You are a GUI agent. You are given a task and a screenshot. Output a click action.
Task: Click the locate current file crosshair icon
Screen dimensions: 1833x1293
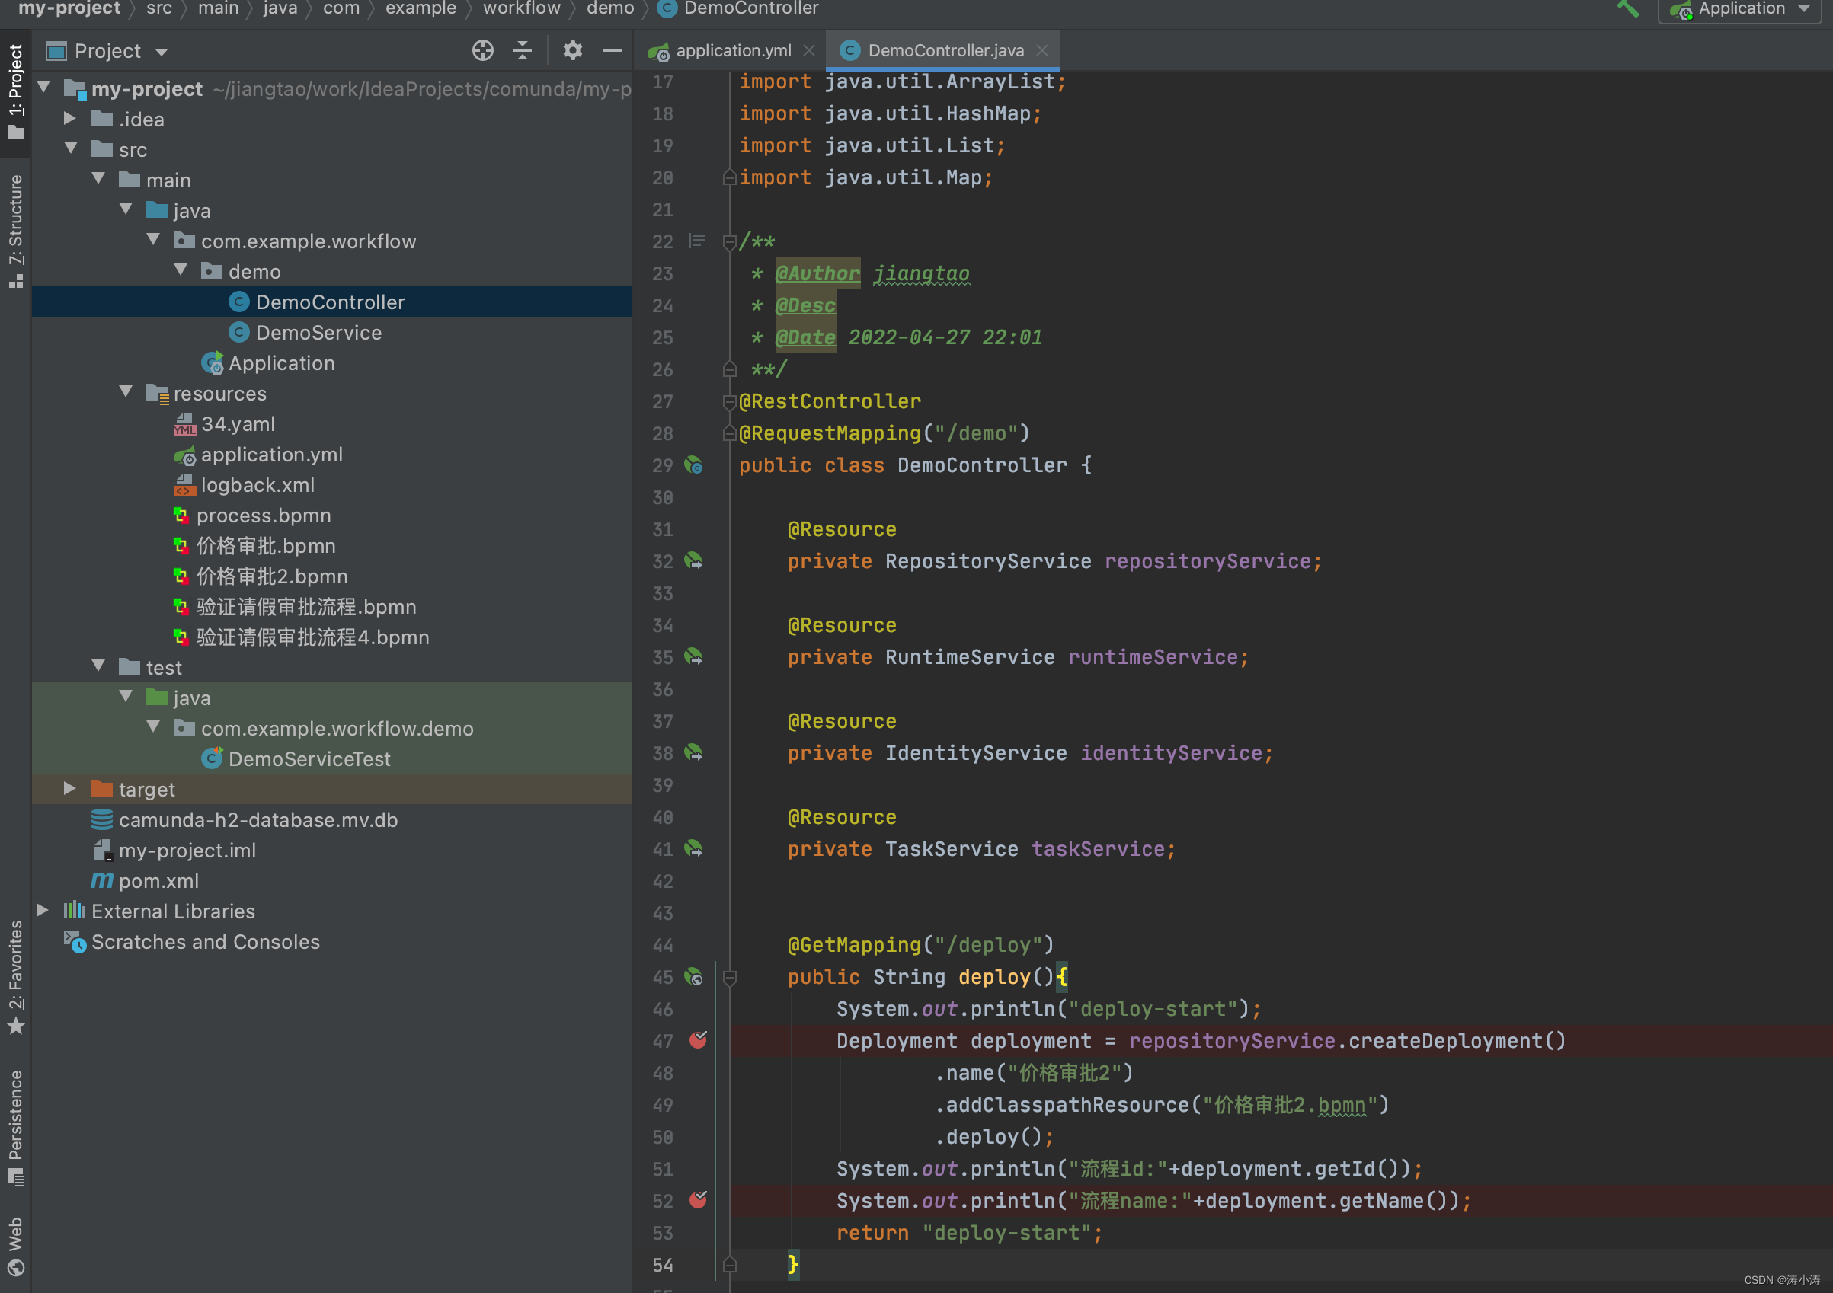482,51
